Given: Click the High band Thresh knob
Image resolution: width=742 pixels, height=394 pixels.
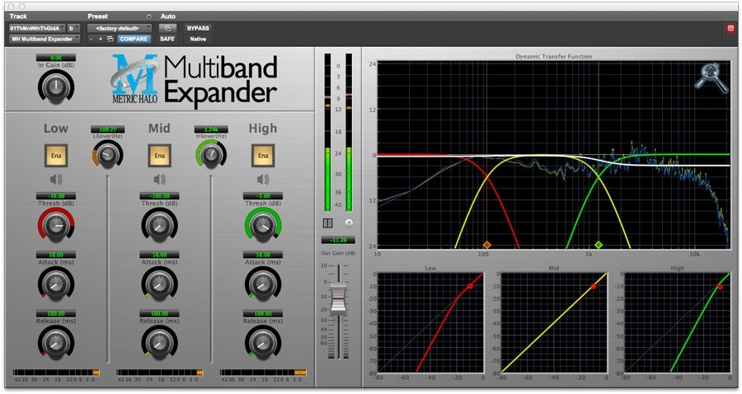Looking at the screenshot, I should pos(263,225).
